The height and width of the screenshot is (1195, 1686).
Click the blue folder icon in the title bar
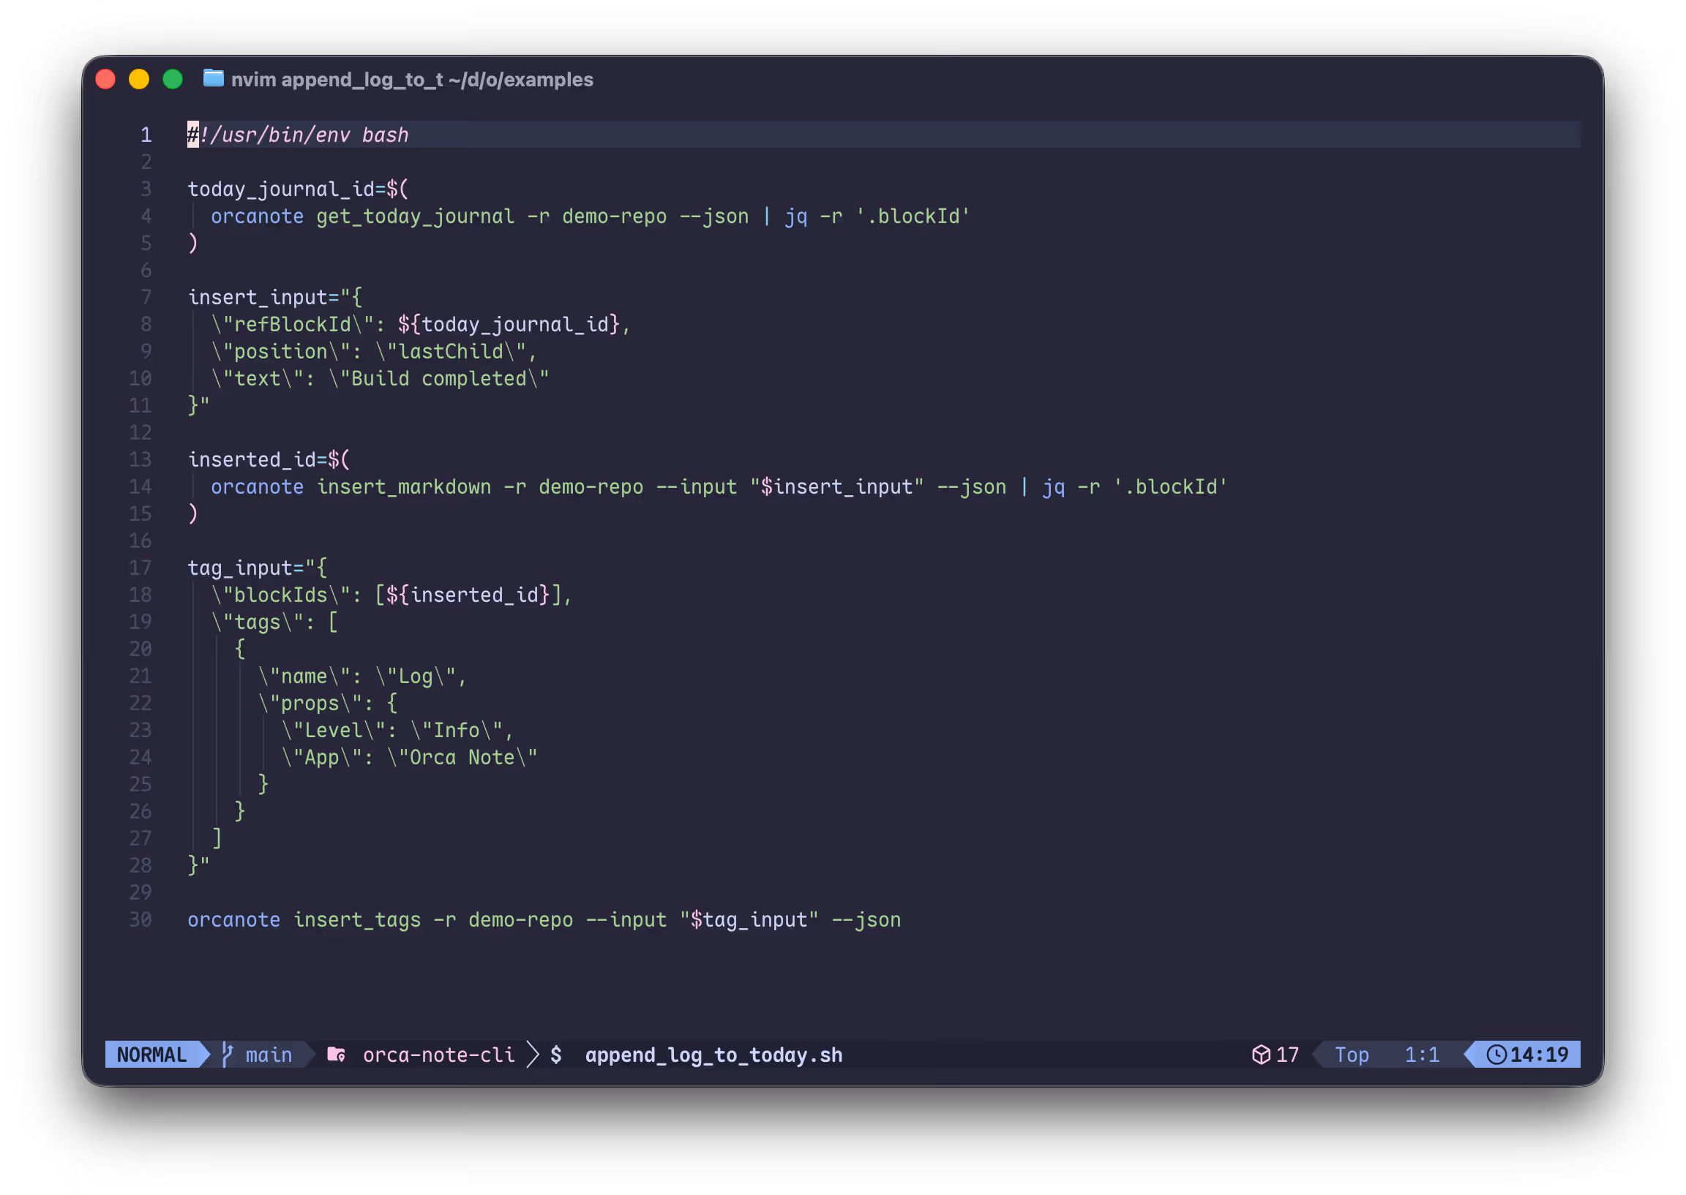[x=214, y=79]
